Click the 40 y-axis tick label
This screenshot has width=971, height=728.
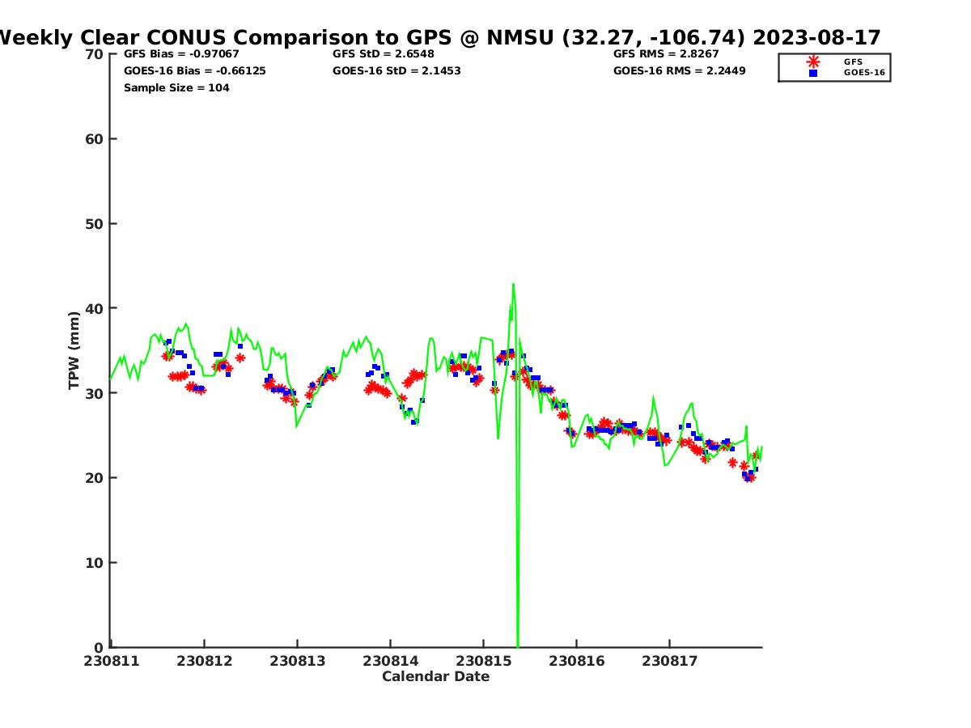(x=95, y=308)
